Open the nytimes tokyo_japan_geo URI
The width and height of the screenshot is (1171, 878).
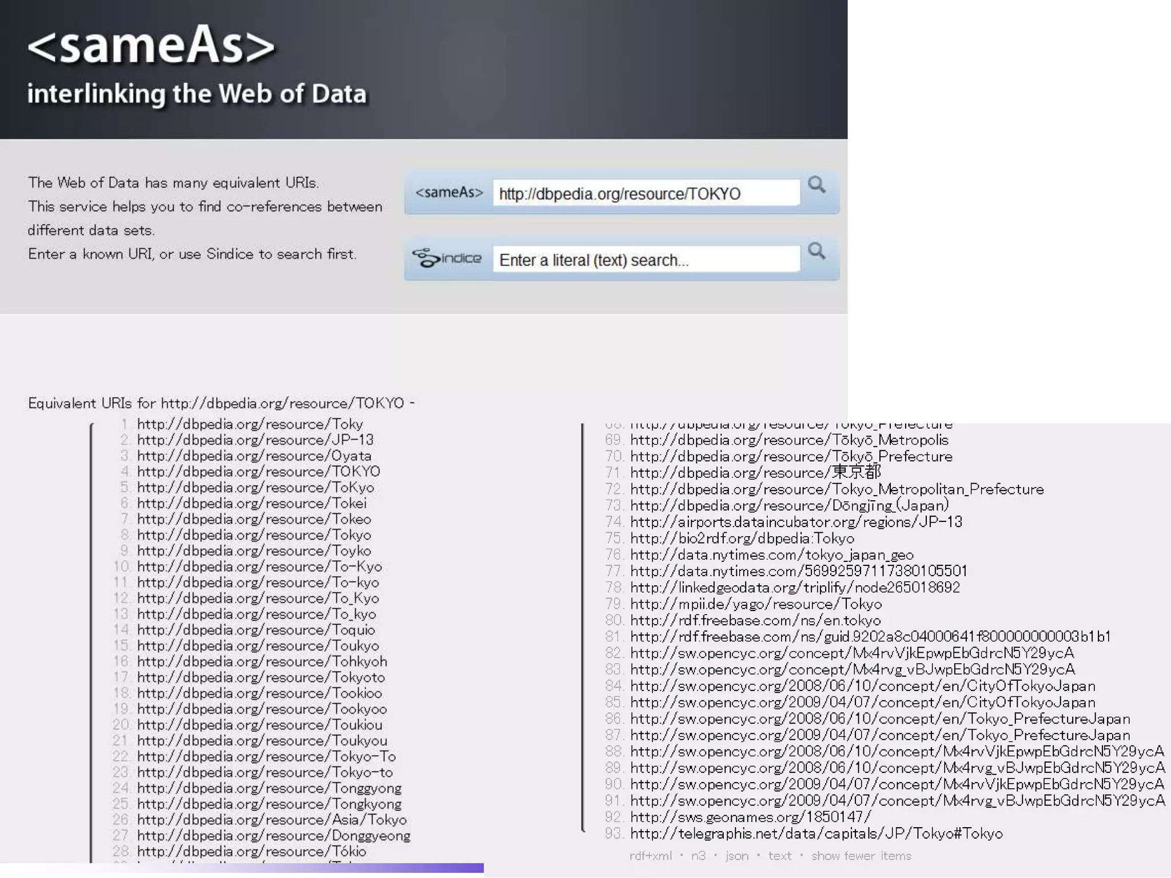771,554
